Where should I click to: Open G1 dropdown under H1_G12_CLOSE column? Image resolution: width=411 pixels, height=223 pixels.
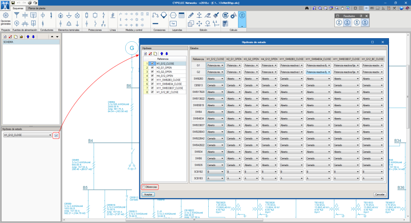215,65
